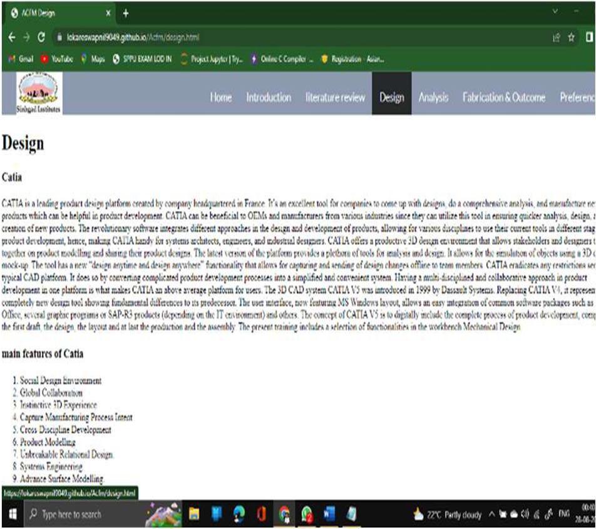This screenshot has width=596, height=529.
Task: Open the Introduction nav item
Action: coord(269,97)
